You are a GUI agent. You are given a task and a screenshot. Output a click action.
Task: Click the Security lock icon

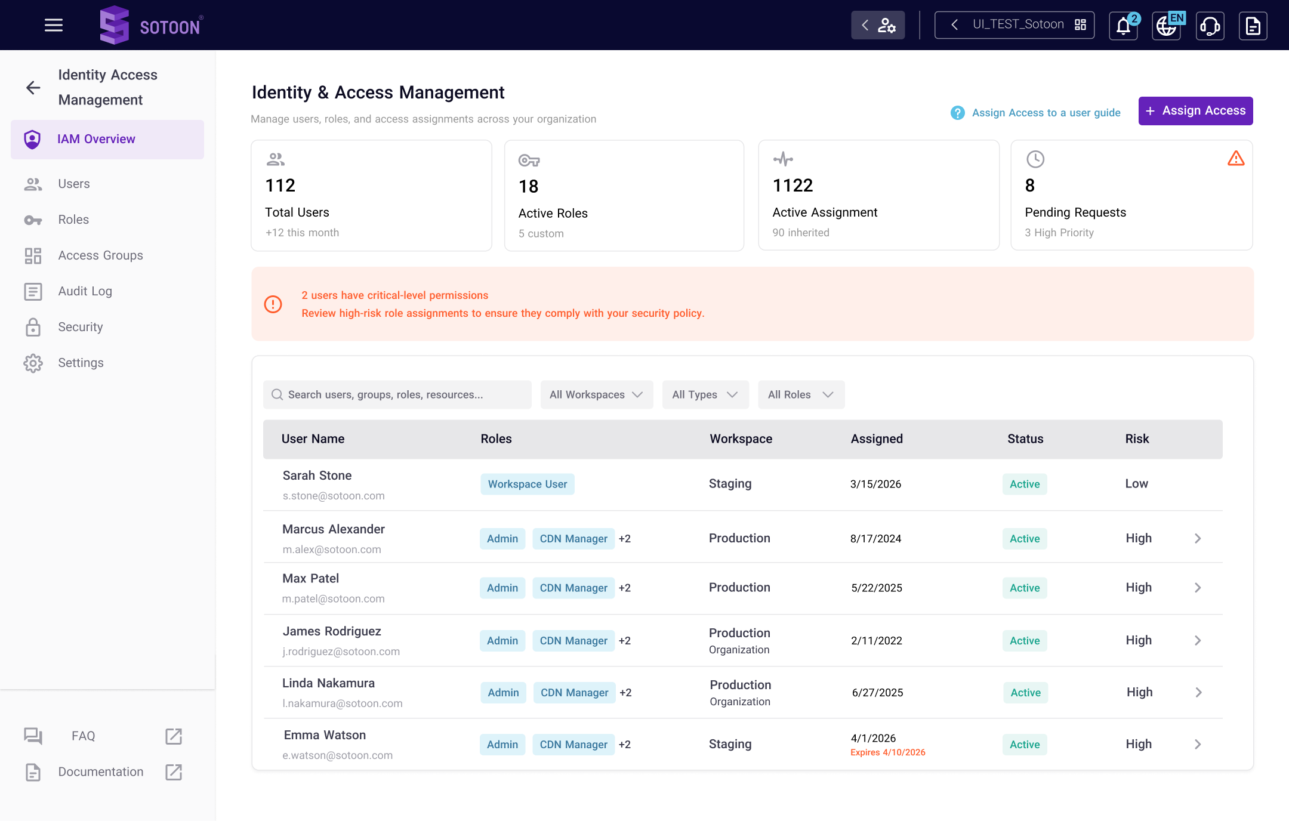click(33, 327)
